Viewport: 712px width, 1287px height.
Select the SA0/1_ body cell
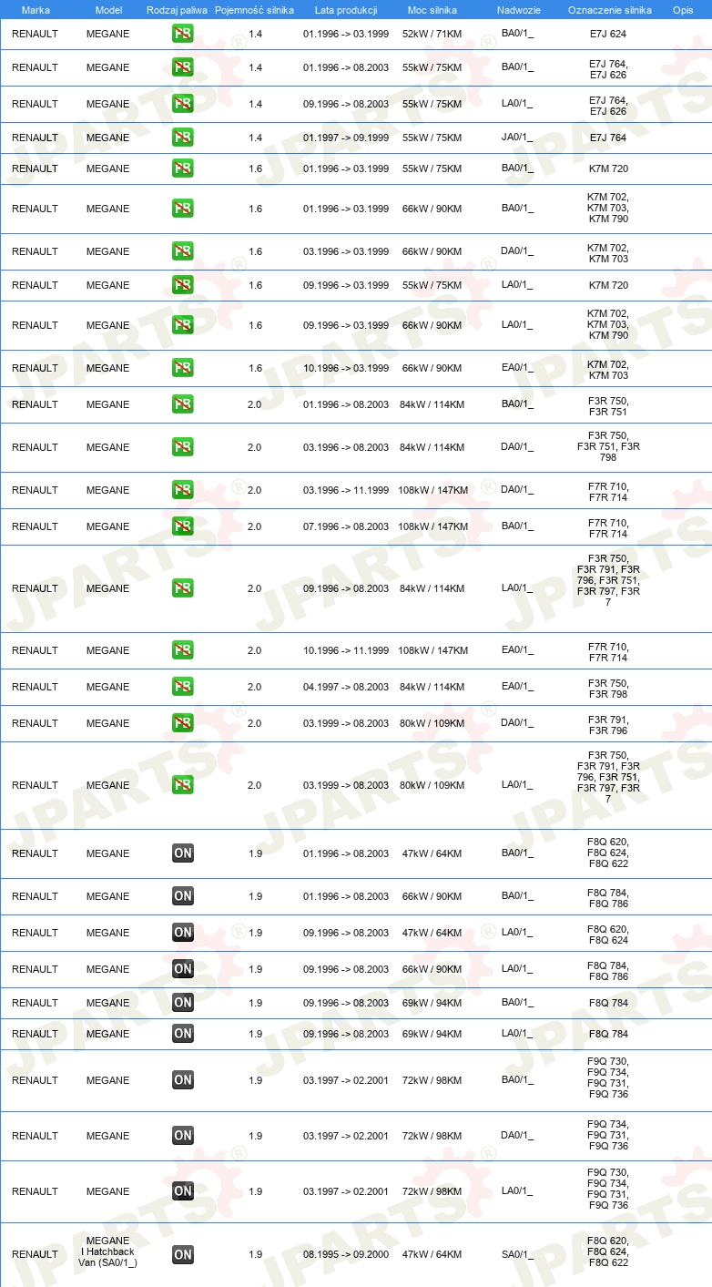(x=517, y=1254)
